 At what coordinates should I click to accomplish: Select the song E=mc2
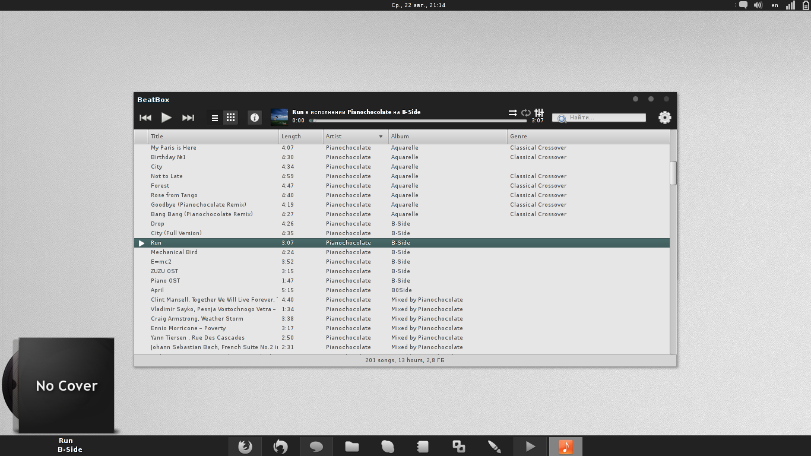point(161,262)
